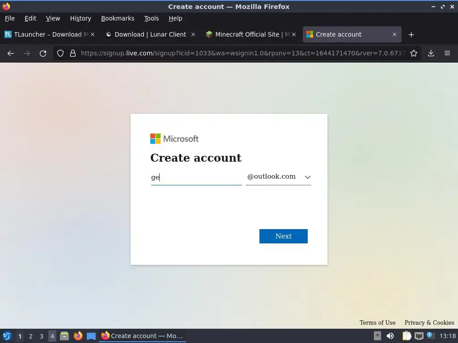The width and height of the screenshot is (458, 343).
Task: Close the Create account tab
Action: click(394, 34)
